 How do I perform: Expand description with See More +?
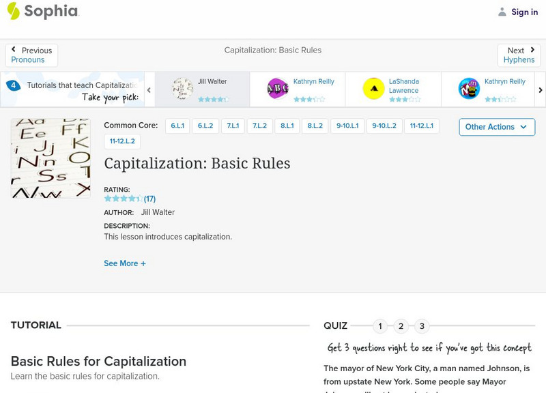[125, 263]
